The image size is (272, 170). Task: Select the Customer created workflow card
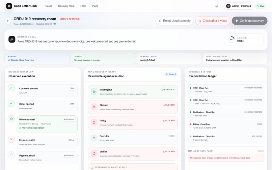pos(47,90)
